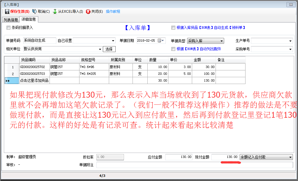Select the detail info (详细信息) tab
This screenshot has width=298, height=181.
point(29,20)
